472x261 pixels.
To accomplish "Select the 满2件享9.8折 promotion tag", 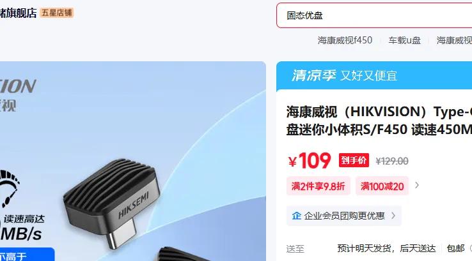I will pos(318,186).
